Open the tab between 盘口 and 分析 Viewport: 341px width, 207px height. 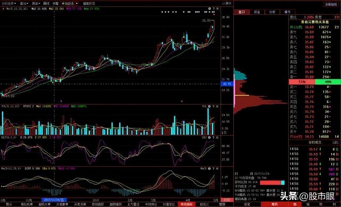[x=257, y=12]
